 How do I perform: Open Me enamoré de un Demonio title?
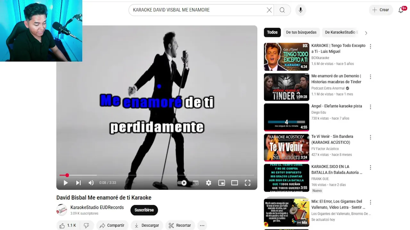[x=336, y=79]
